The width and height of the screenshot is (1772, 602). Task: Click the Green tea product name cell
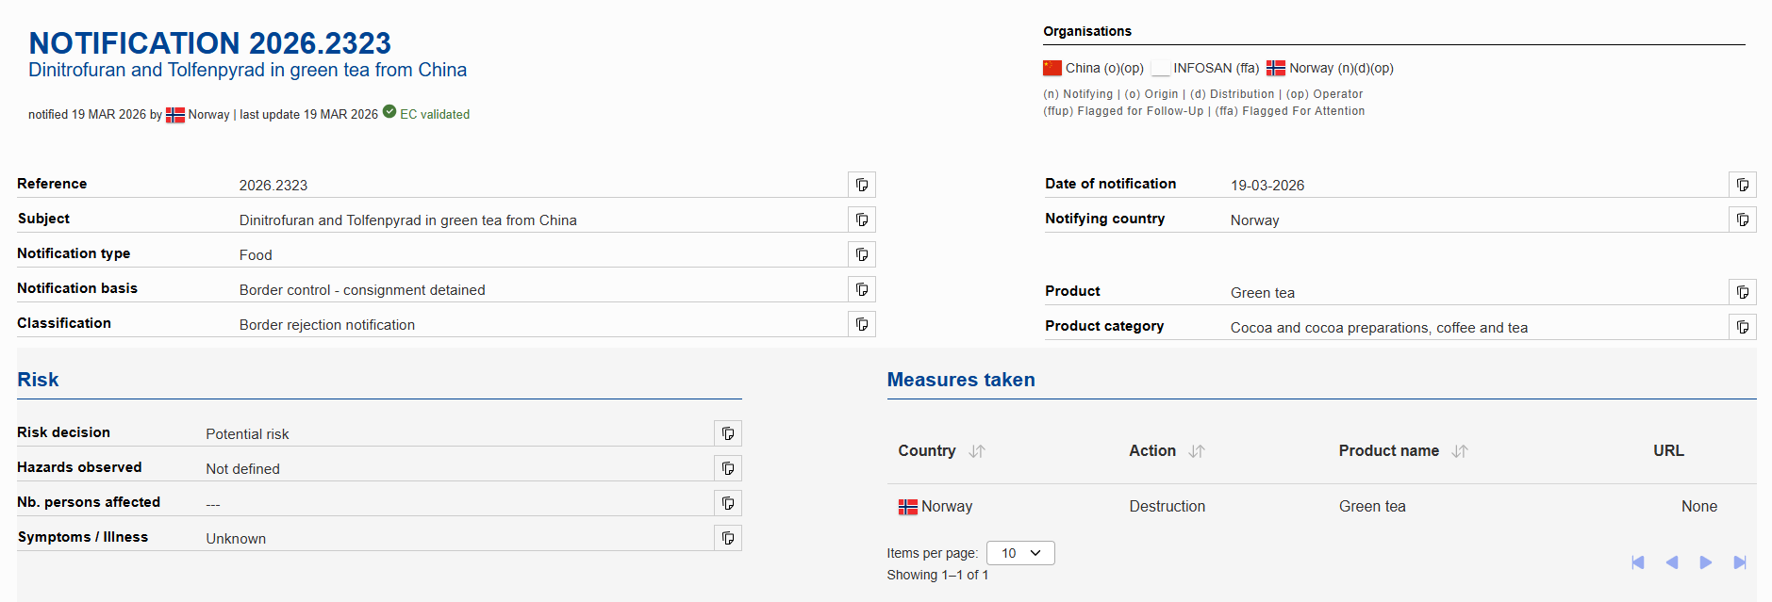point(1372,506)
